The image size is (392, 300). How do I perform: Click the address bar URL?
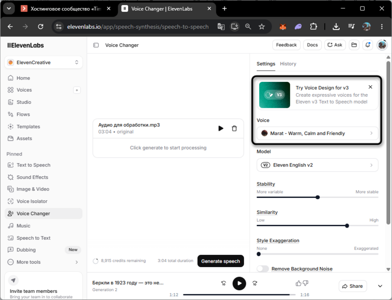point(138,27)
